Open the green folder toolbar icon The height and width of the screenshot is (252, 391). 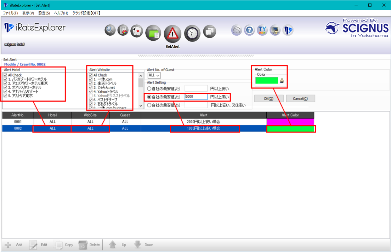click(153, 33)
